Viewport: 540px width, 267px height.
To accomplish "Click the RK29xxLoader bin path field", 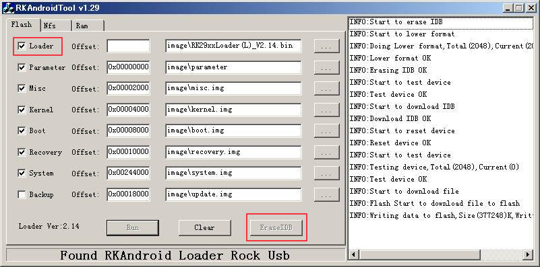I will pos(233,46).
